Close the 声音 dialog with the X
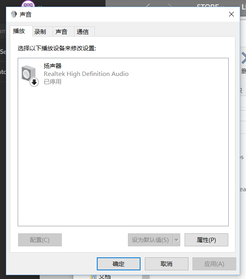 [231, 14]
